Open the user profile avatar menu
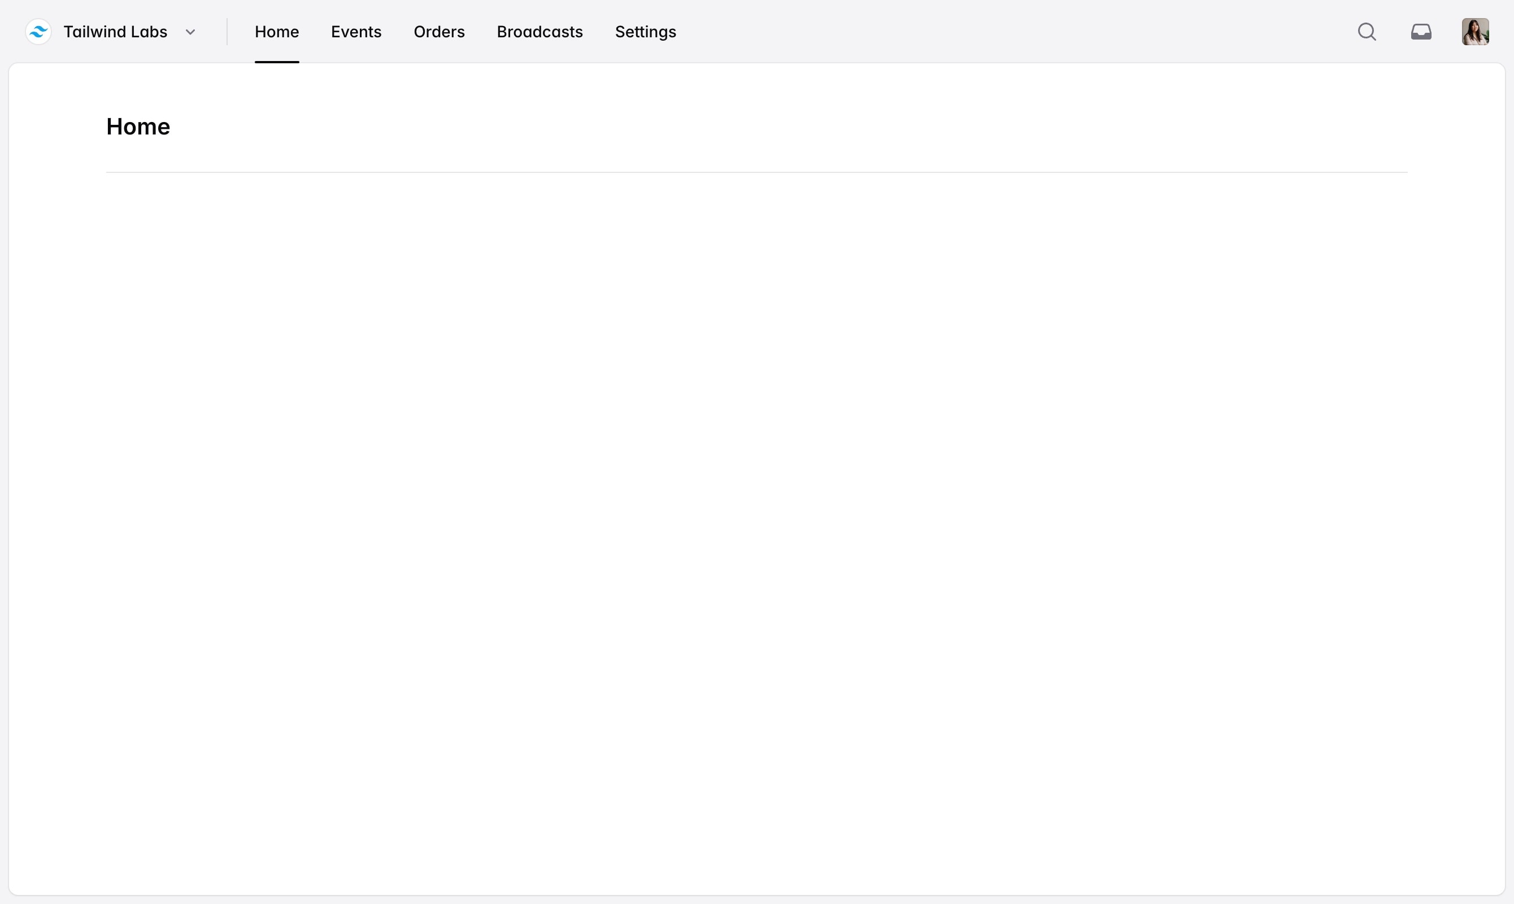The image size is (1514, 904). pyautogui.click(x=1475, y=32)
